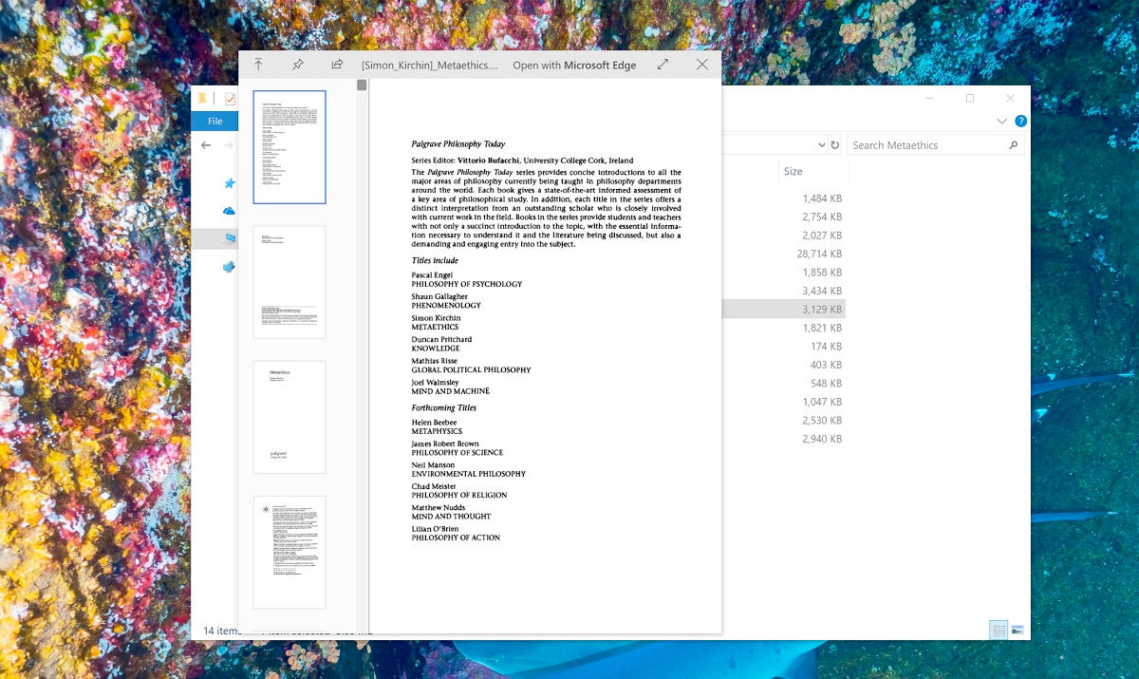Click the Save icon in the PDF toolbar

click(x=257, y=64)
